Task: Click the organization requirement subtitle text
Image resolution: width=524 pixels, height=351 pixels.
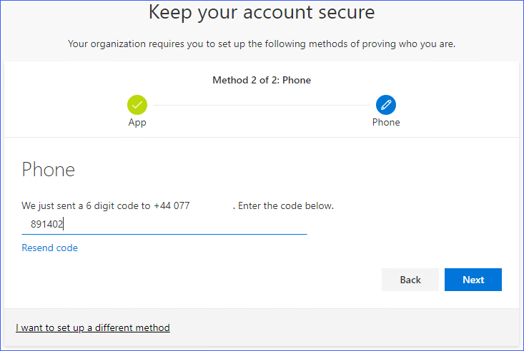Action: [x=262, y=44]
